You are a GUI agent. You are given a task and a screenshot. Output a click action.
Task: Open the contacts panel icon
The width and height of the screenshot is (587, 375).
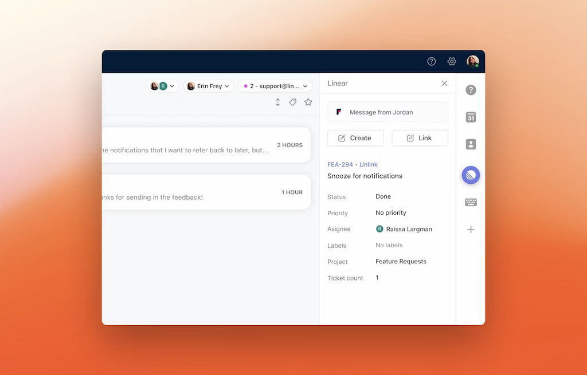tap(471, 145)
